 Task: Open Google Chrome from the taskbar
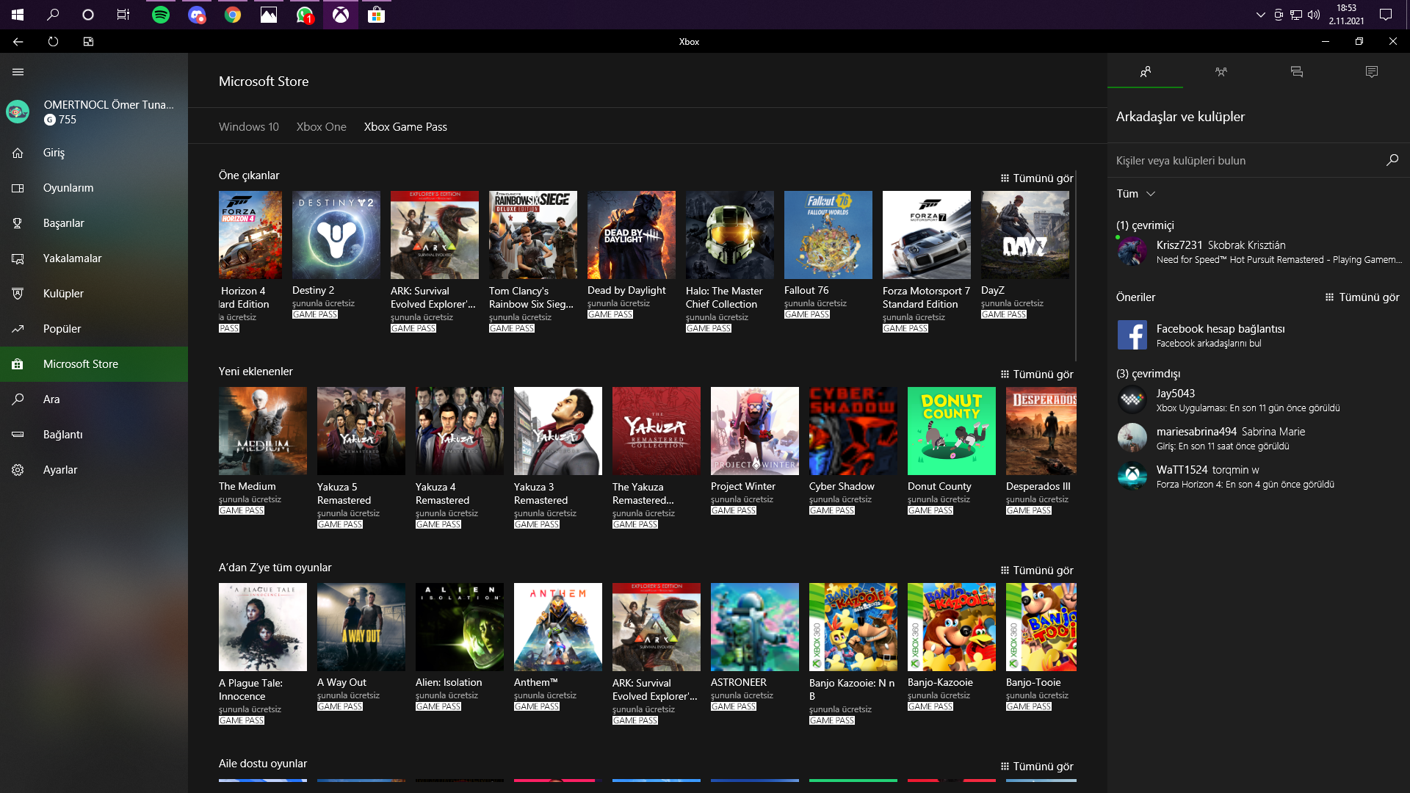232,15
